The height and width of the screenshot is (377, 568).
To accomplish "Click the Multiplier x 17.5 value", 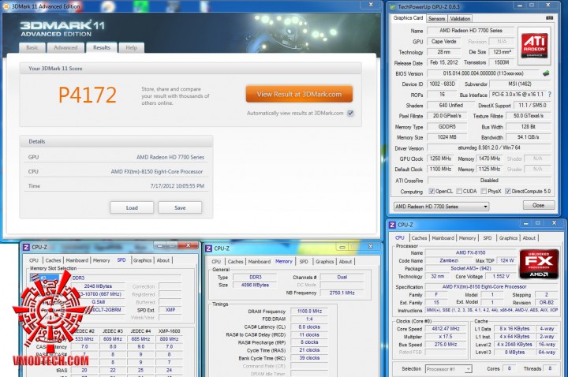I will 446,337.
